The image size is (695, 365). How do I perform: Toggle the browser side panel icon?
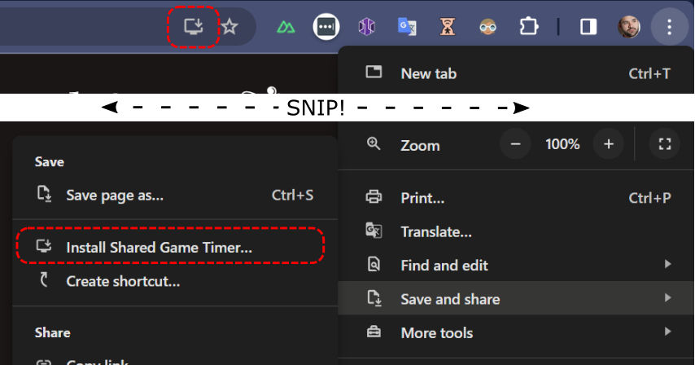point(588,27)
